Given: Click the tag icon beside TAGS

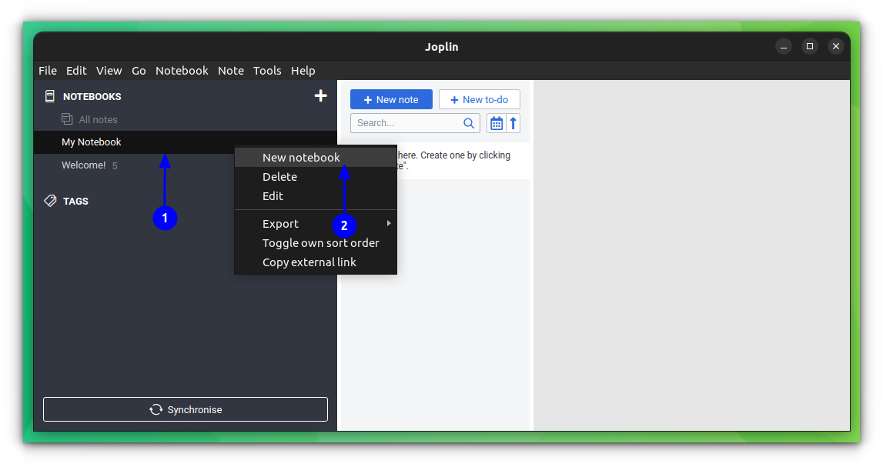Looking at the screenshot, I should 51,201.
